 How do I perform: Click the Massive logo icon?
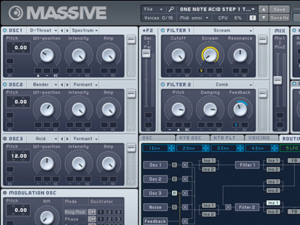(15, 13)
